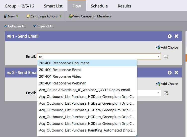Move step 1 Send Email up arrow
Image resolution: width=187 pixels, height=137 pixels.
point(170,36)
